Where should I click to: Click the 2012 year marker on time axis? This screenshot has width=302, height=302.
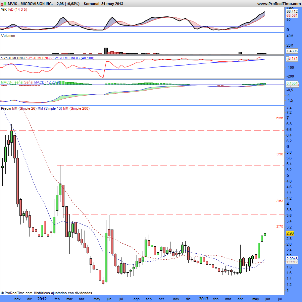[x=42, y=298]
